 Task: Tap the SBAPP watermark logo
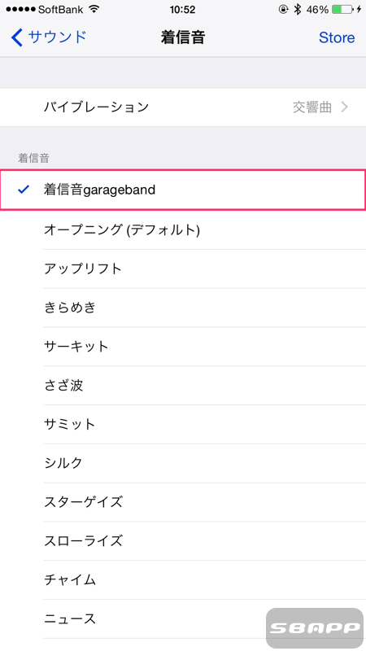click(x=315, y=627)
